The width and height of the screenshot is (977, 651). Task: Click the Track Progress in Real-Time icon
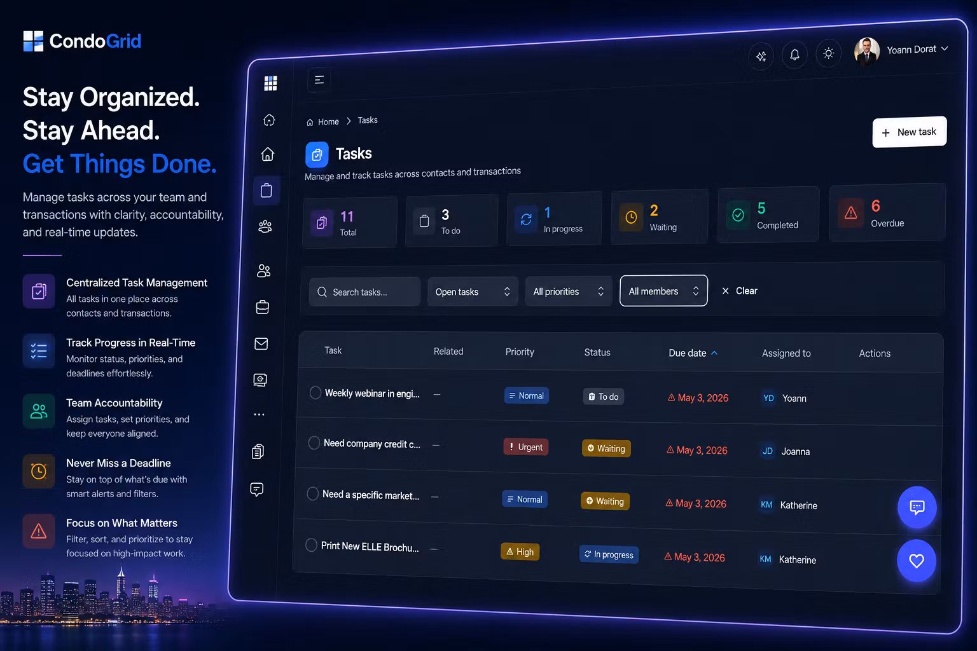(39, 351)
